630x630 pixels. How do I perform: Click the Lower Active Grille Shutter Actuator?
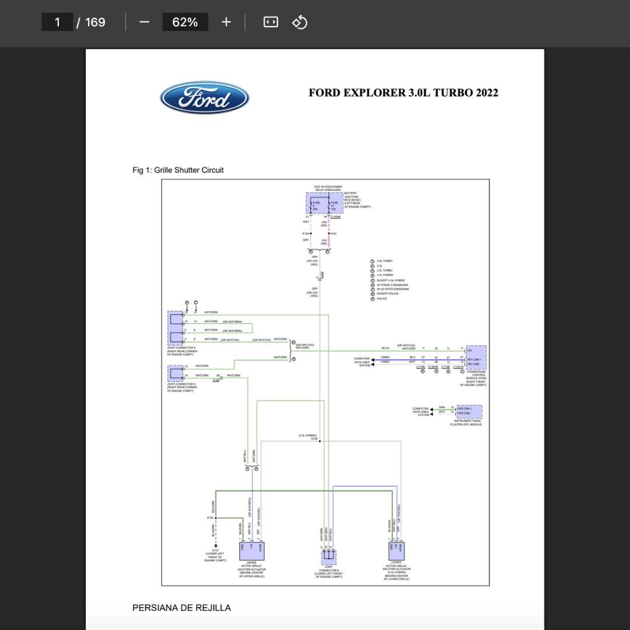(397, 551)
